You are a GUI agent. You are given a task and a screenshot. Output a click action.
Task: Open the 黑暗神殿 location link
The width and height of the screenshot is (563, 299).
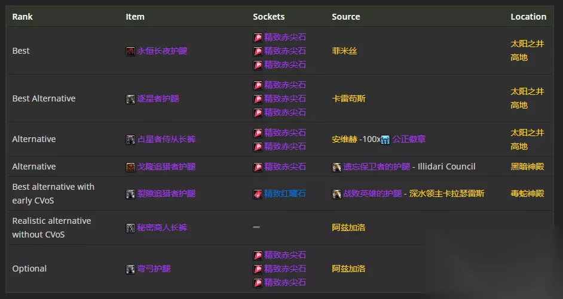(x=527, y=167)
